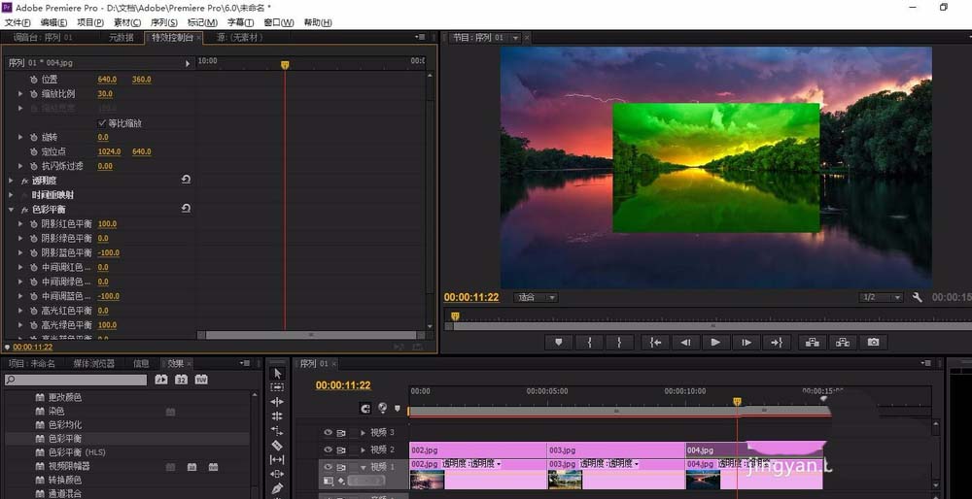Select the 003.jpg clip thumbnail on 视频 1

pyautogui.click(x=565, y=480)
